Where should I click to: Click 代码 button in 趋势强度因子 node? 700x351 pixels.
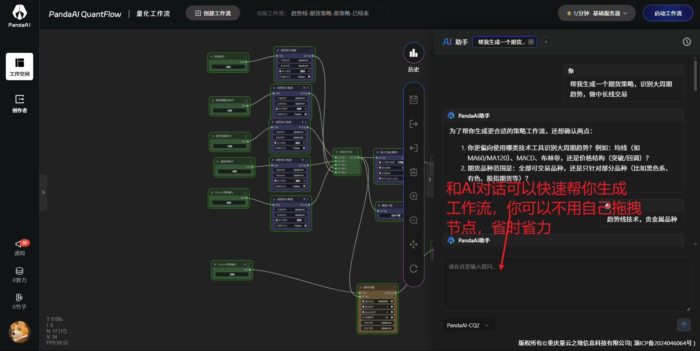(x=230, y=146)
